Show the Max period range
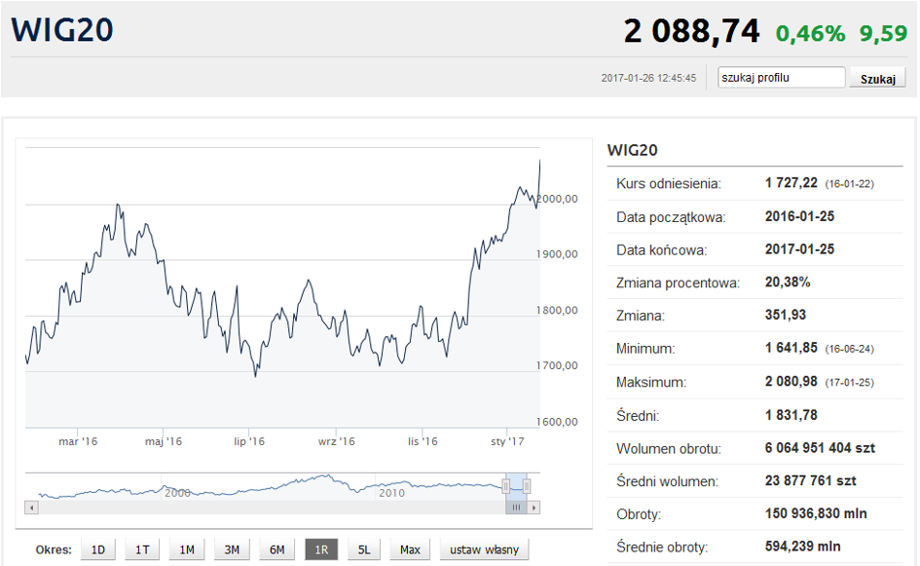920x566 pixels. 410,549
